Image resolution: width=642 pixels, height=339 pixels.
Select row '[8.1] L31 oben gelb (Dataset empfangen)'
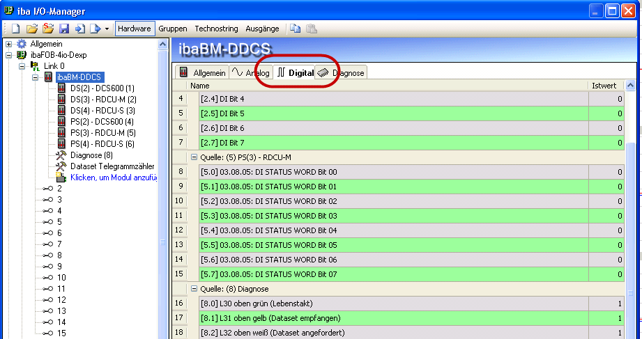[411, 318]
